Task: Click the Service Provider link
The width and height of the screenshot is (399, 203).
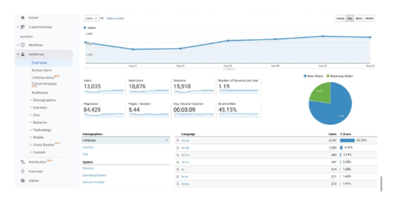Action: [93, 182]
